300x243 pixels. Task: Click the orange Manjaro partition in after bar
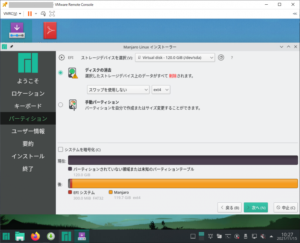click(x=185, y=183)
